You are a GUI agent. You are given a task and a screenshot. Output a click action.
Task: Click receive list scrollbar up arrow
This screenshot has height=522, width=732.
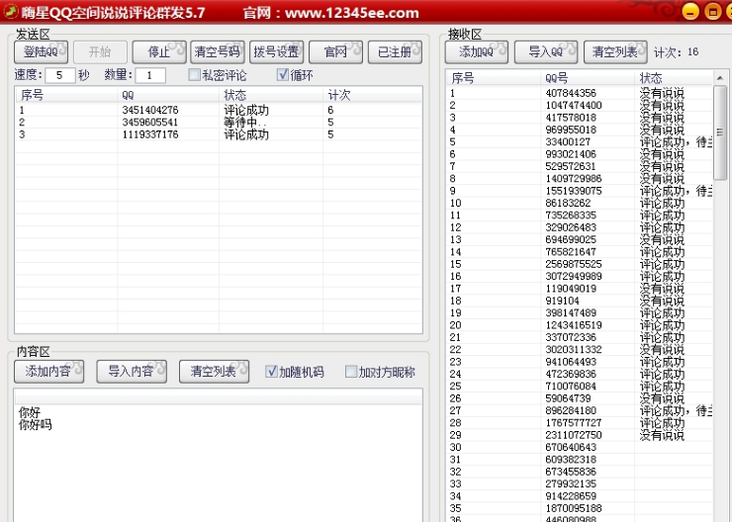point(720,78)
